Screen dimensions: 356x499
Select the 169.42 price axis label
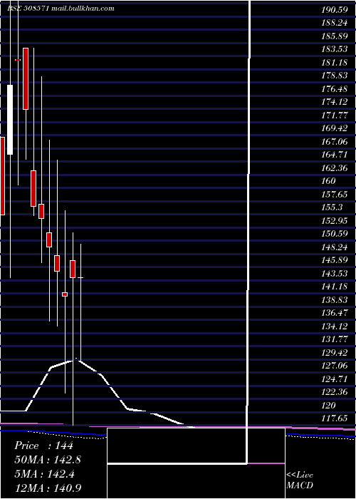point(335,128)
